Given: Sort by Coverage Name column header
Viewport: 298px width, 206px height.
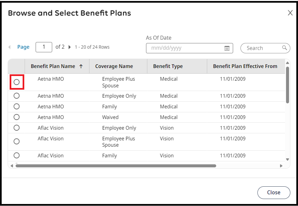Looking at the screenshot, I should [x=114, y=66].
